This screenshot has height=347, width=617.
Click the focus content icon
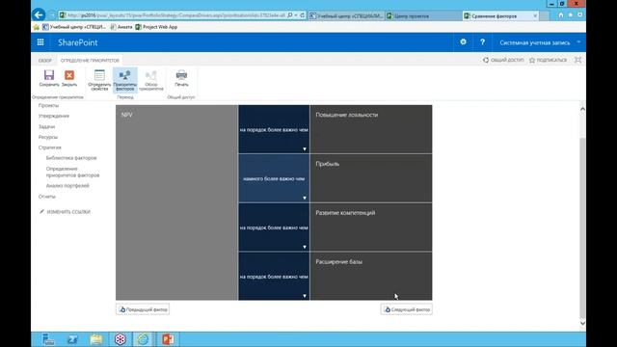577,60
